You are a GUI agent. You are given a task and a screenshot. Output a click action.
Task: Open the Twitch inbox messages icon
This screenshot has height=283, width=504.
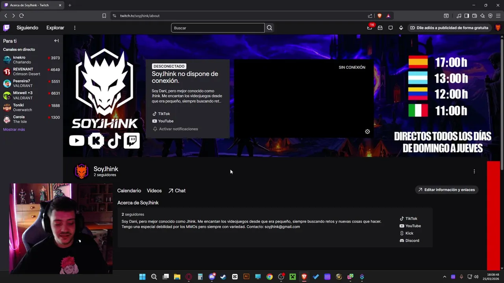click(x=380, y=28)
